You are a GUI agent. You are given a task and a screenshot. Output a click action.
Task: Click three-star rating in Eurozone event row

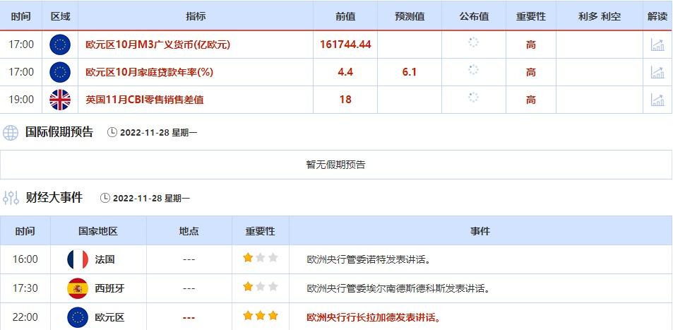tap(260, 316)
